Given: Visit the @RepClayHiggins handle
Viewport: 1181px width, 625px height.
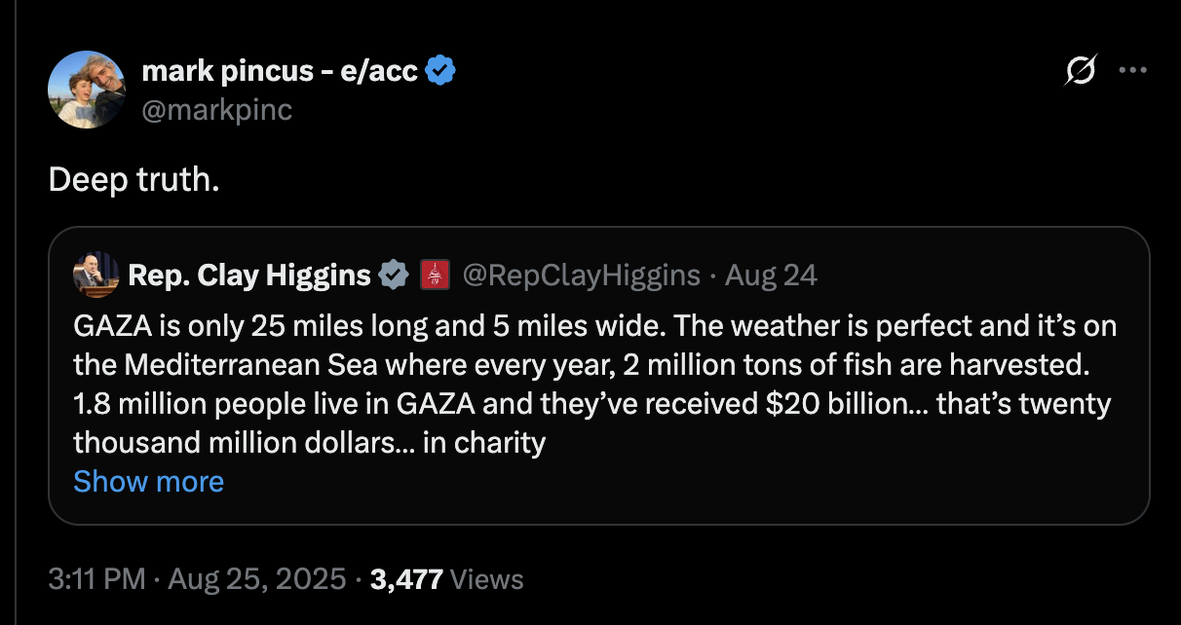Looking at the screenshot, I should tap(581, 276).
